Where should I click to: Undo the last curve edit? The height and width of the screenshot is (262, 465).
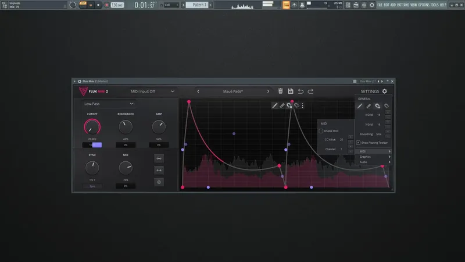point(301,91)
